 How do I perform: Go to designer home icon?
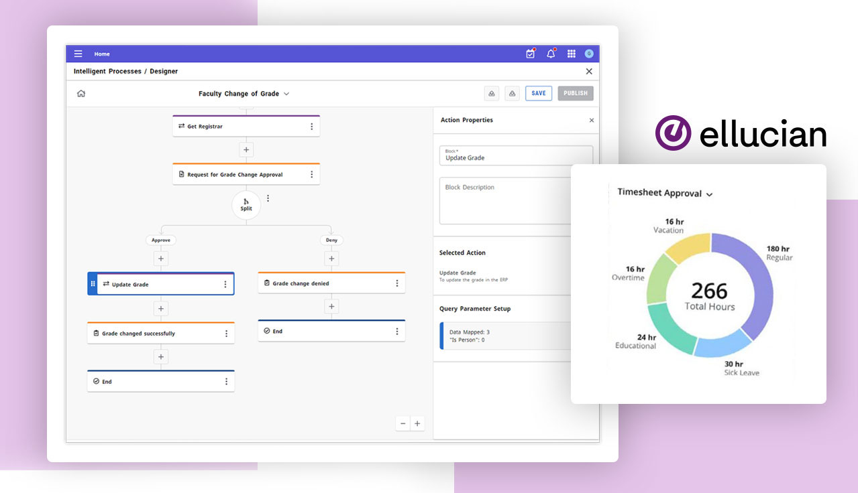pyautogui.click(x=81, y=94)
